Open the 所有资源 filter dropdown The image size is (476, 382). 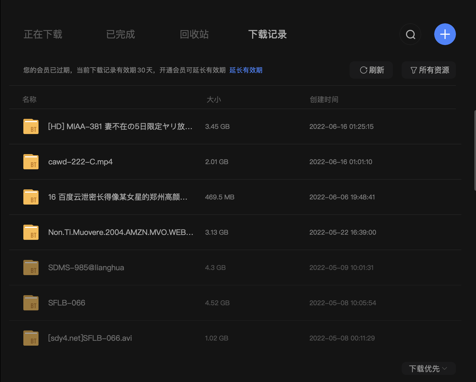429,70
